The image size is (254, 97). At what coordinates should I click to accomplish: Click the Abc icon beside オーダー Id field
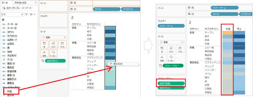coord(4,24)
